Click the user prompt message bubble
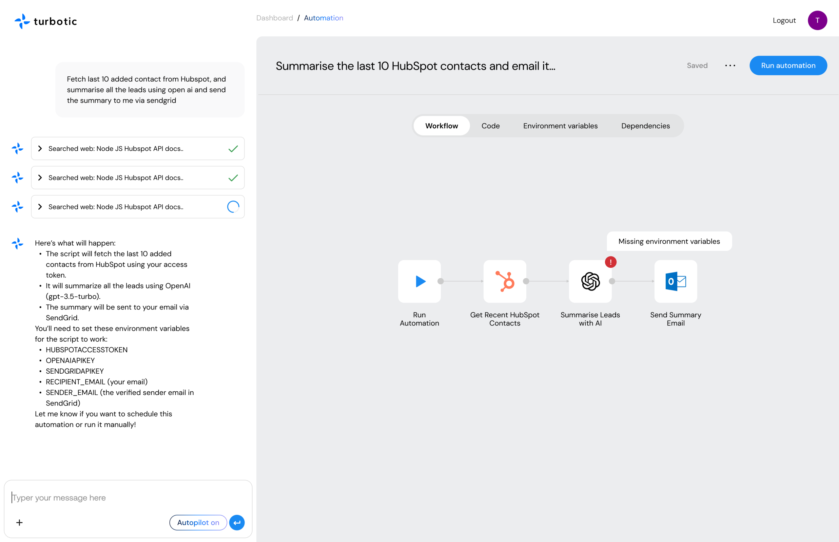This screenshot has width=839, height=542. point(150,90)
